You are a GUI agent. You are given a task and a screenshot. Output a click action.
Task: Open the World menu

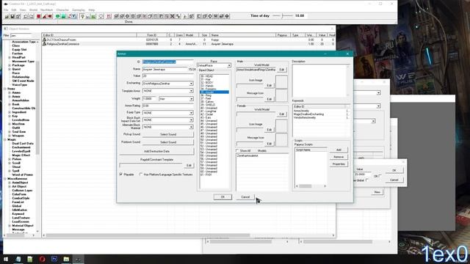(x=33, y=10)
